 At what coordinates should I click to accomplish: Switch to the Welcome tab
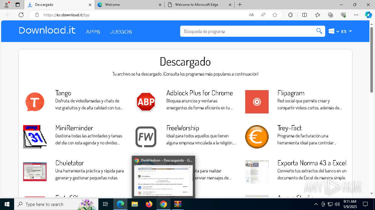[130, 5]
